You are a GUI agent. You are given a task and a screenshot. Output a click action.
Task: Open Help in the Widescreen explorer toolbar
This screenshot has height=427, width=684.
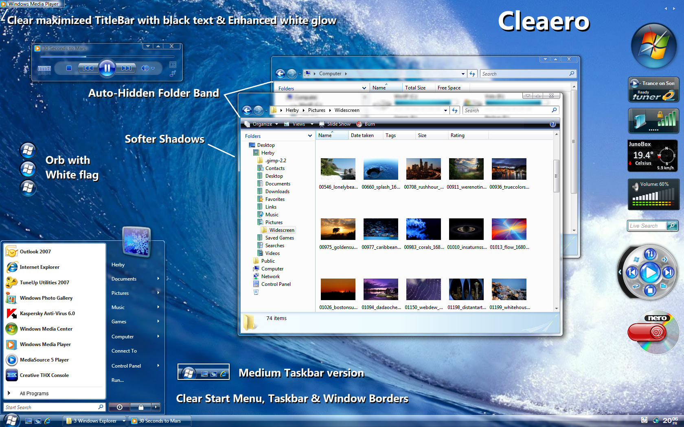click(553, 124)
